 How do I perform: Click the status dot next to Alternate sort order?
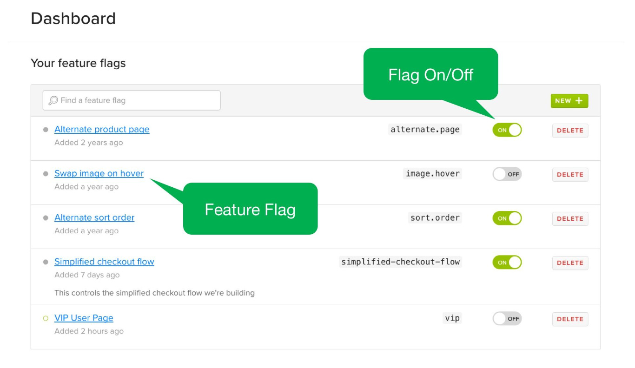(46, 217)
